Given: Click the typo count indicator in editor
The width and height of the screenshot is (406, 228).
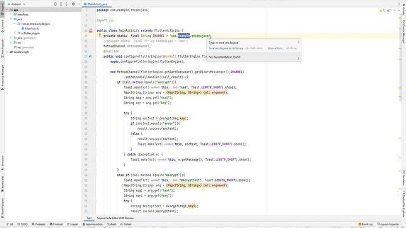Looking at the screenshot, I should (389, 10).
